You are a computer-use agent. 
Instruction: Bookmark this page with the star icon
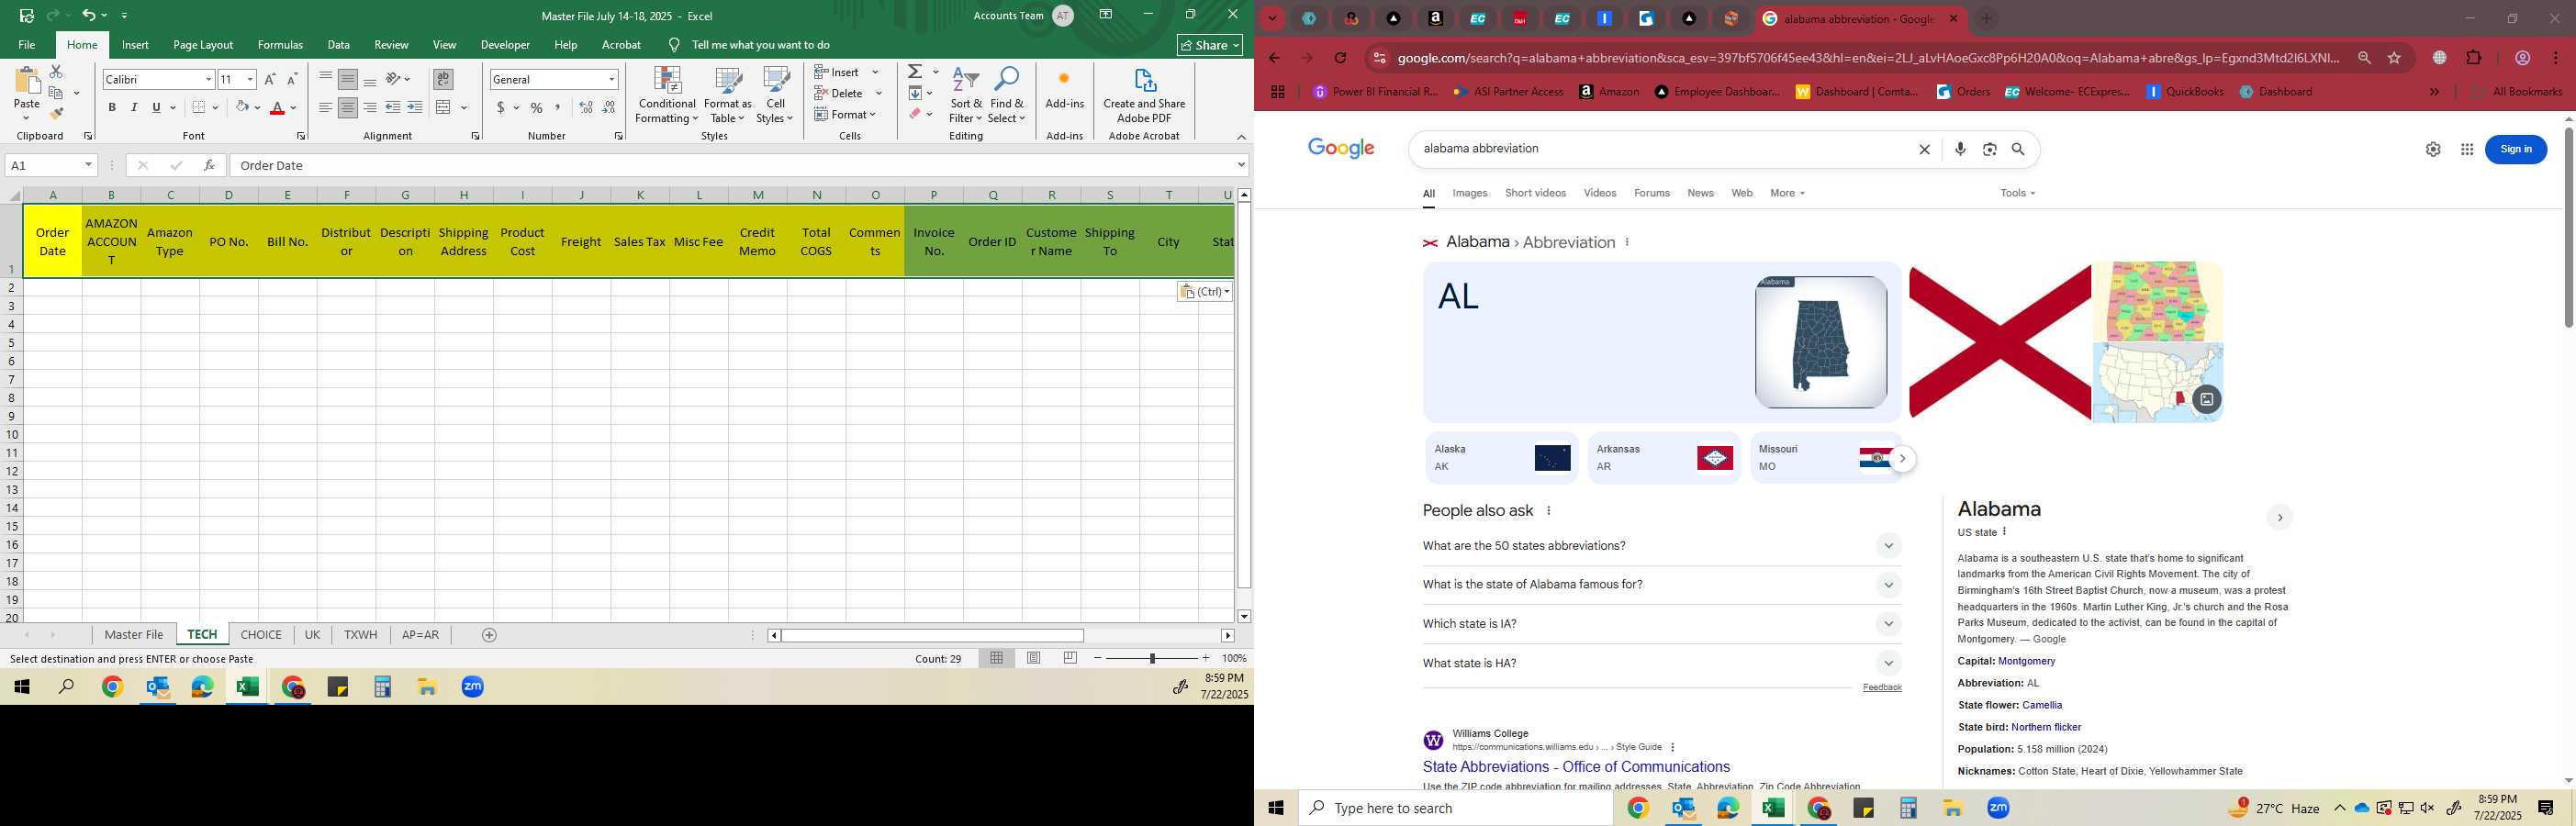[2395, 58]
